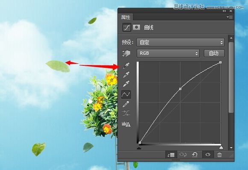Click the Curves adjustment icon
The width and height of the screenshot is (248, 170).
tap(127, 27)
